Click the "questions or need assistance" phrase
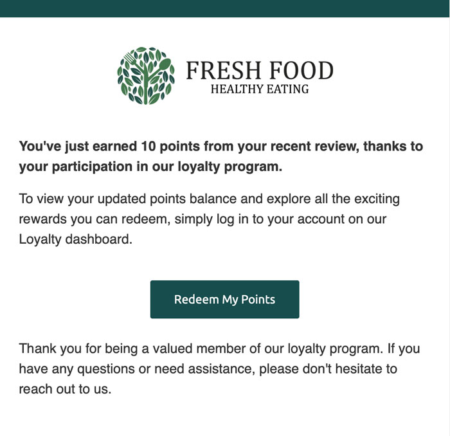 click(166, 369)
